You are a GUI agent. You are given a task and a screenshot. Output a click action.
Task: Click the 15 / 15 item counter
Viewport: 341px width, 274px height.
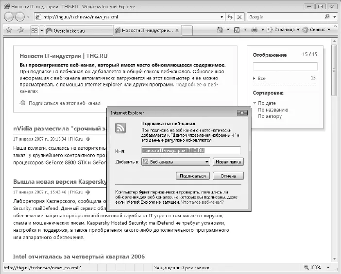(x=310, y=54)
